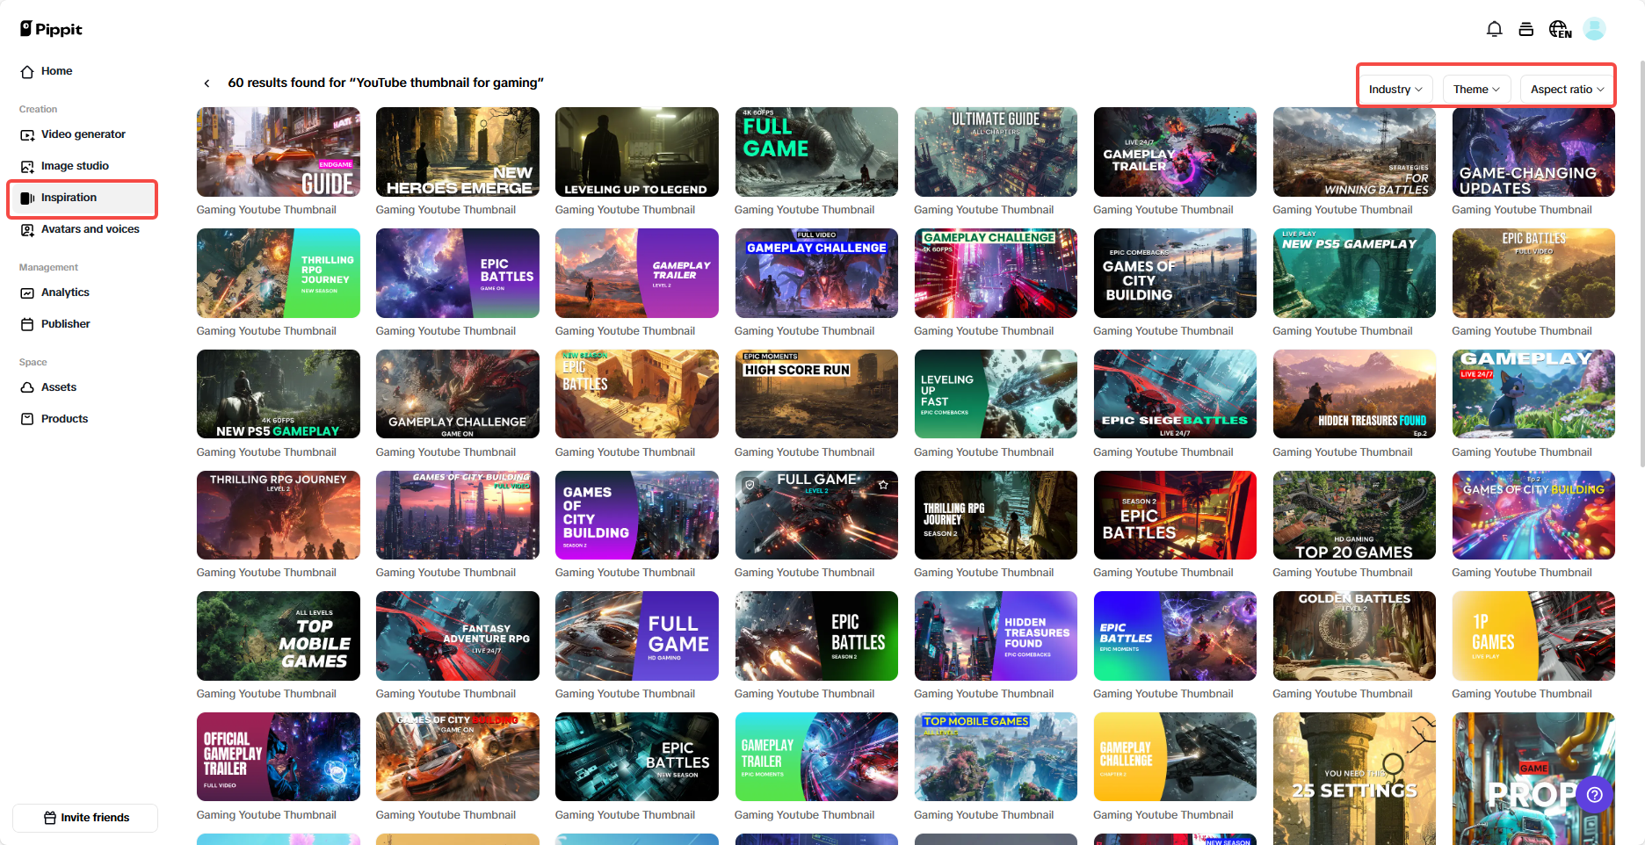Open the LEVELING UP FAST thumbnail
The width and height of the screenshot is (1645, 845).
coord(996,394)
